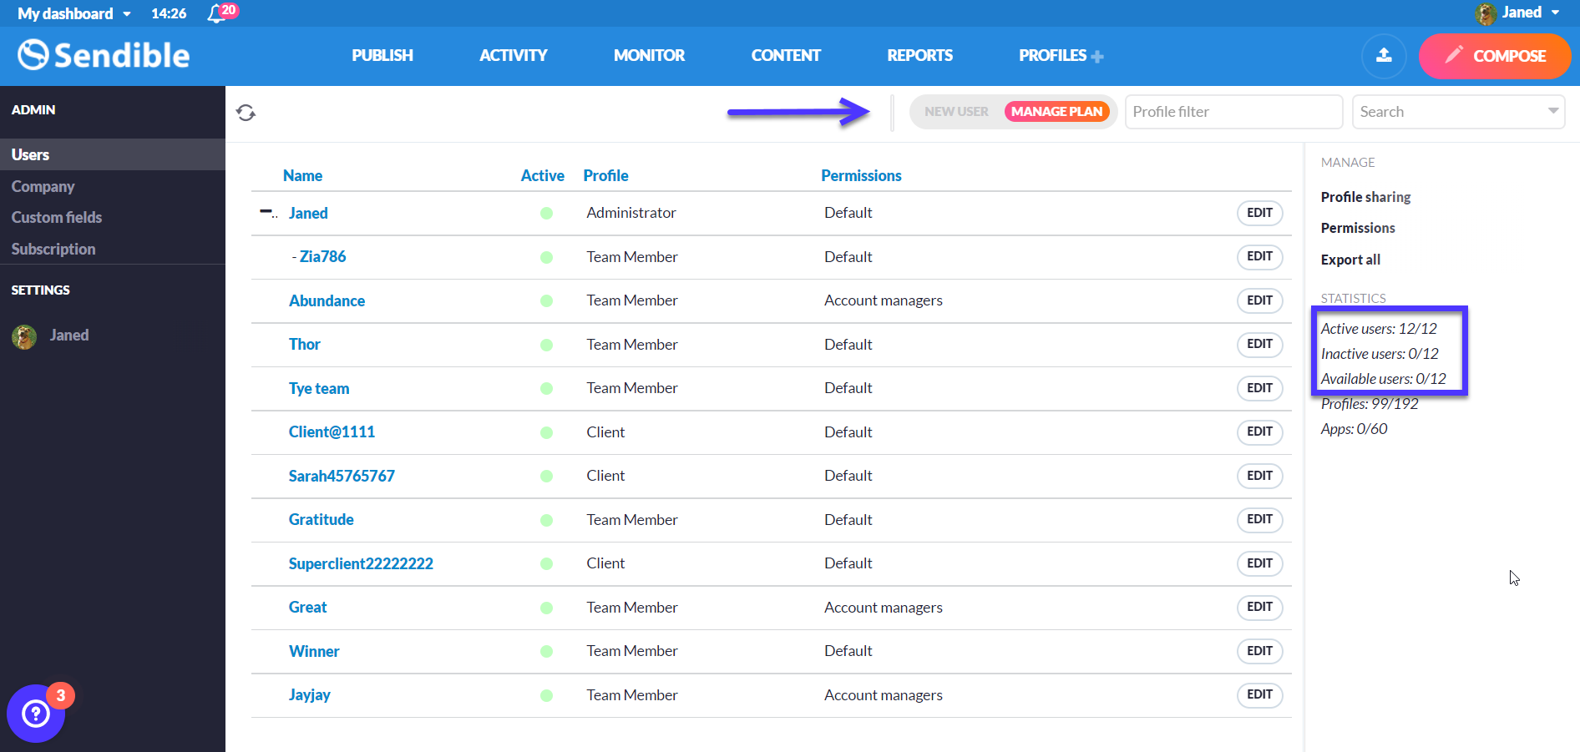This screenshot has width=1580, height=752.
Task: Click the upload icon button
Action: coord(1384,56)
